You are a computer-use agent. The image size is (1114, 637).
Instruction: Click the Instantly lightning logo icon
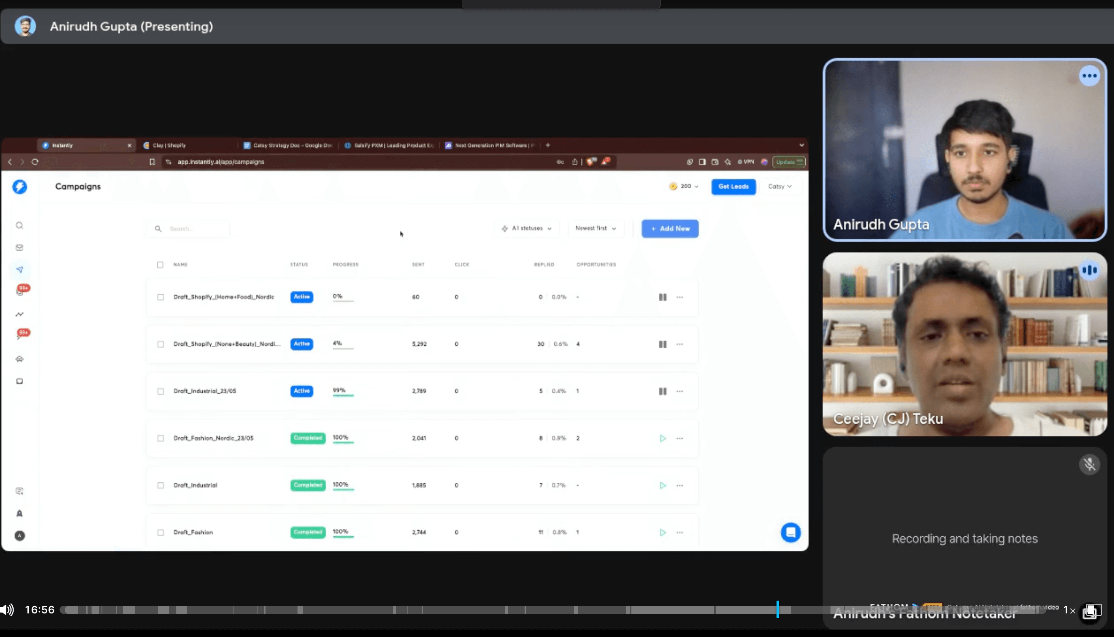coord(19,187)
